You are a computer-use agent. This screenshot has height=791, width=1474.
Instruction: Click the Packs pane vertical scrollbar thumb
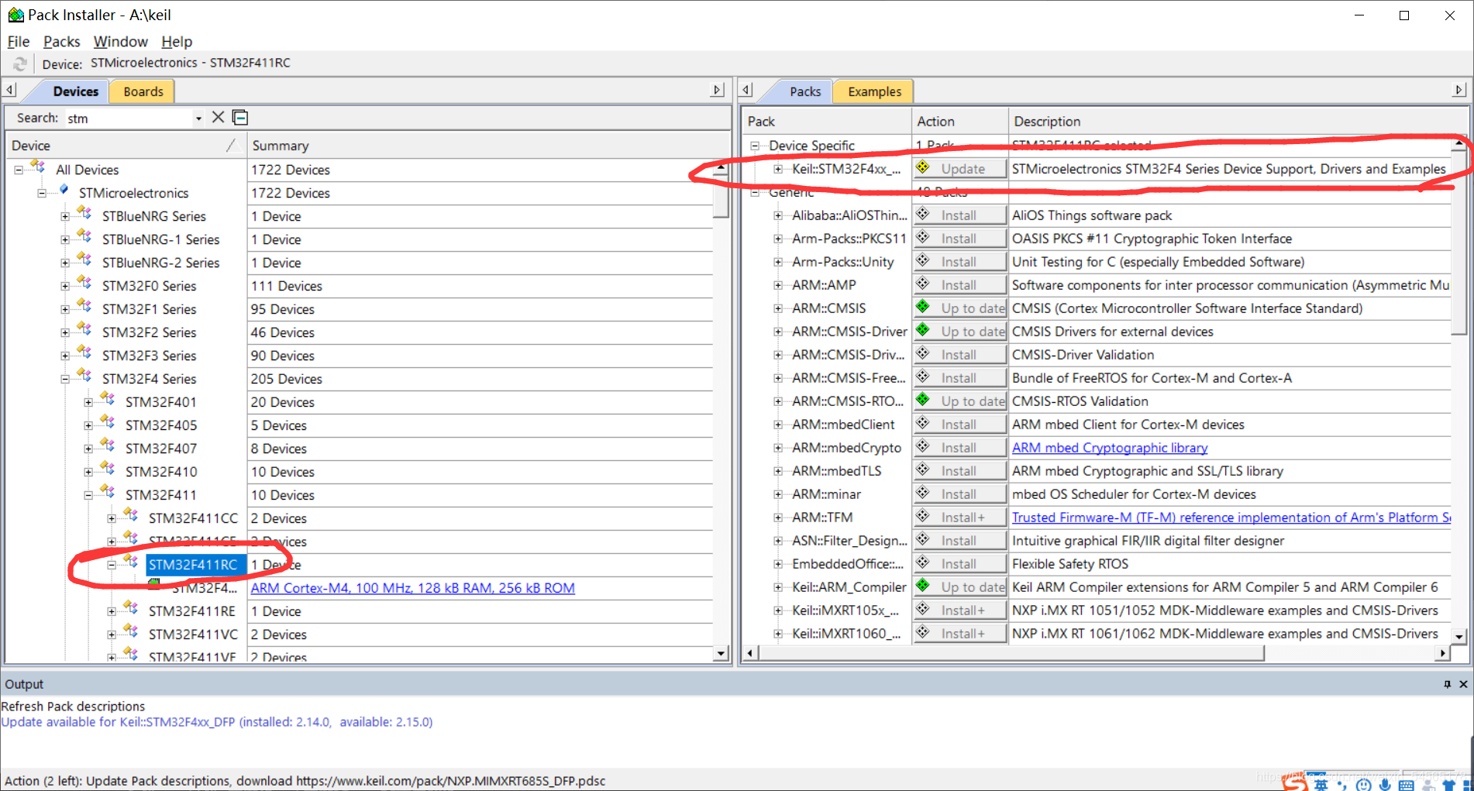coord(1459,244)
